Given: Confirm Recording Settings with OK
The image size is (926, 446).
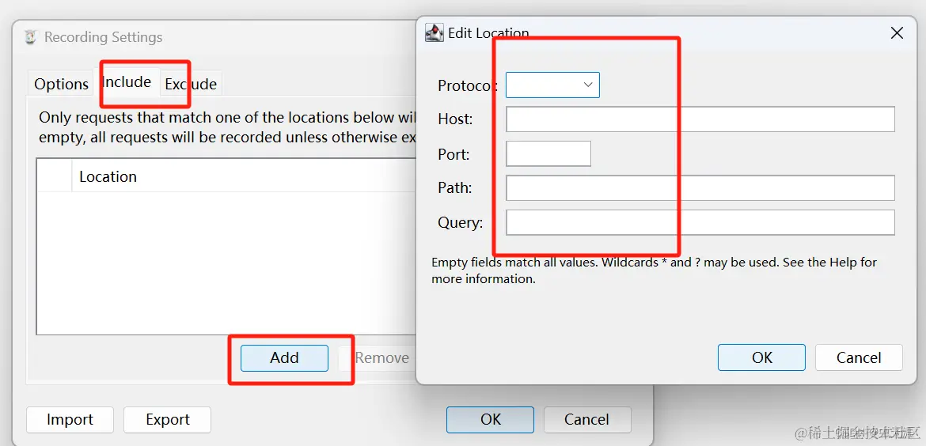Looking at the screenshot, I should 490,419.
